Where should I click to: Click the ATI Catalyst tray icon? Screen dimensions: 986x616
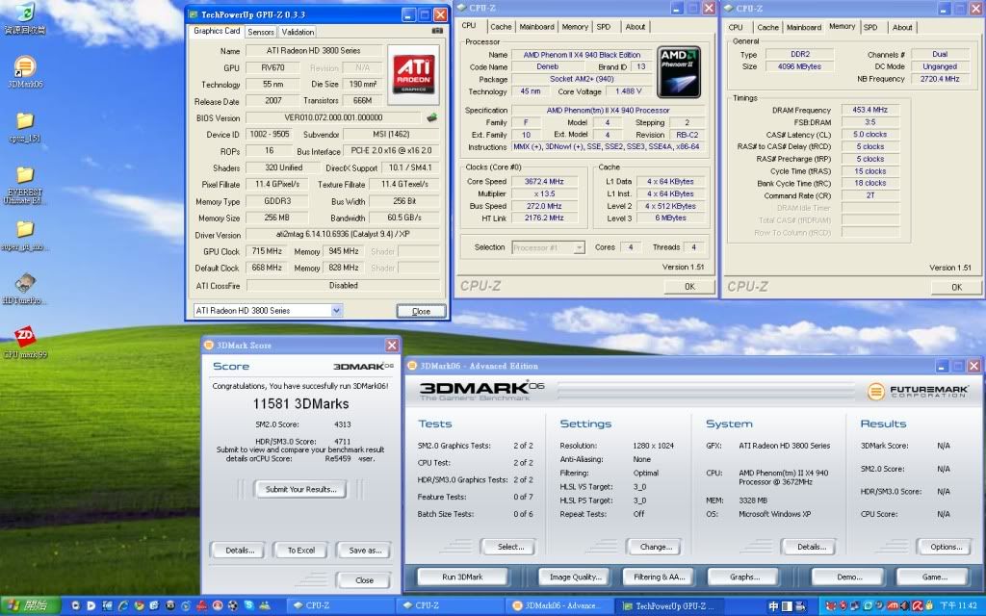[x=893, y=605]
